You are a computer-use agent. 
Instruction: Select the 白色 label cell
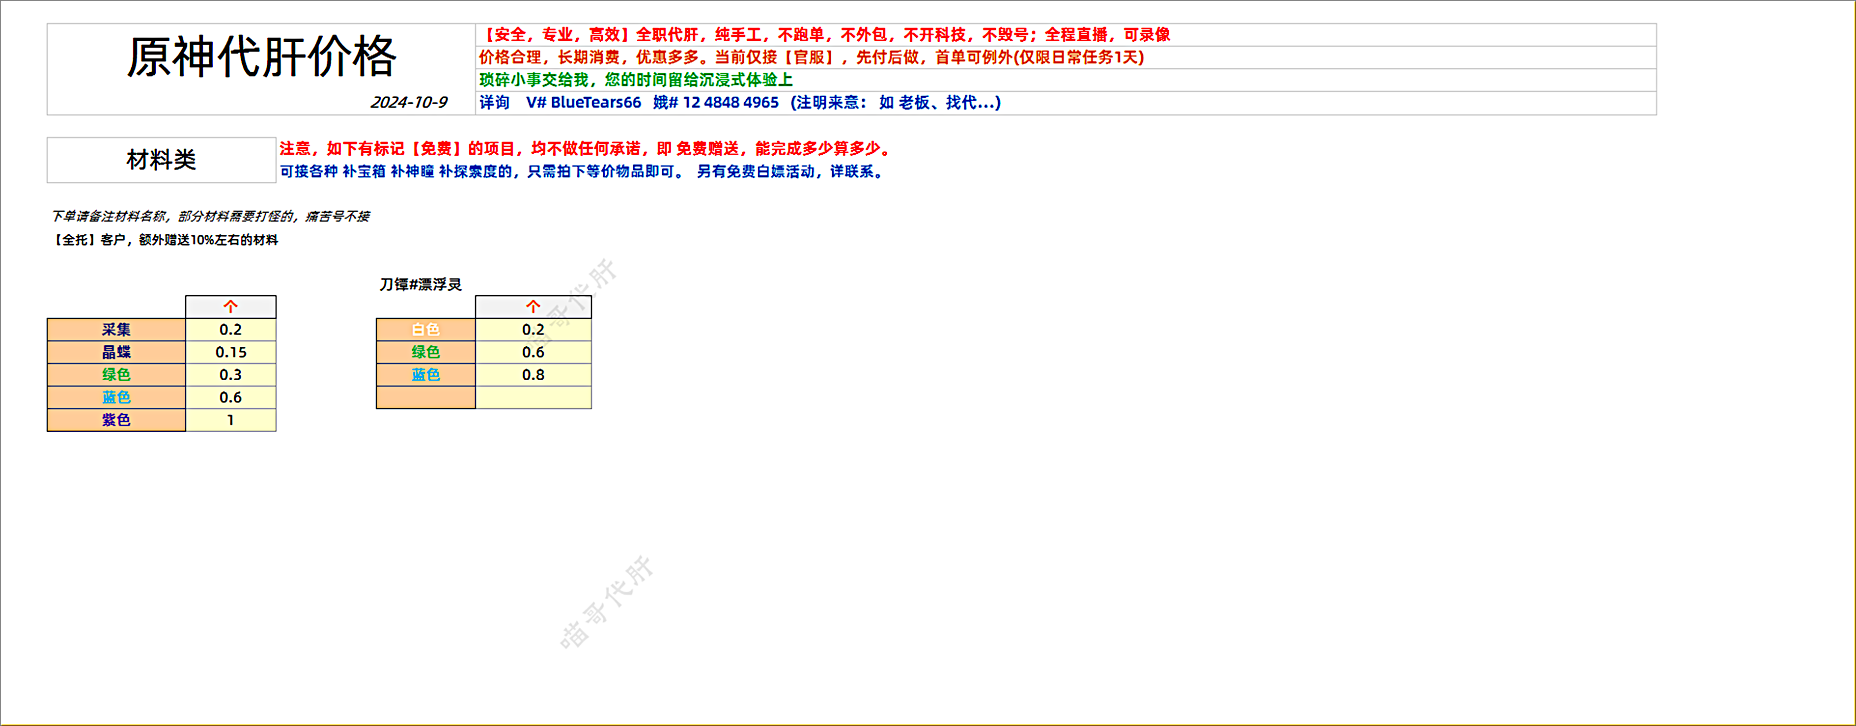(425, 330)
